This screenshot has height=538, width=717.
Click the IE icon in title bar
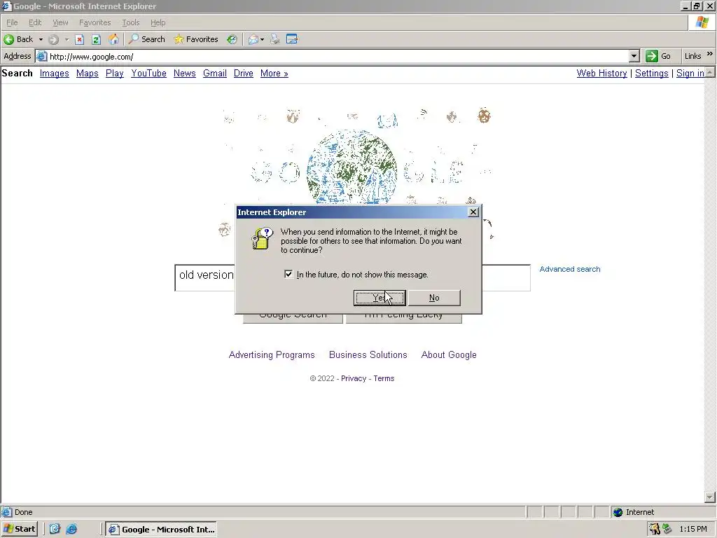click(x=6, y=6)
